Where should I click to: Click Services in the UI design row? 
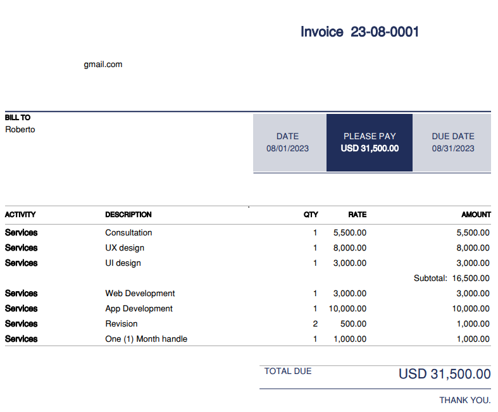[22, 263]
